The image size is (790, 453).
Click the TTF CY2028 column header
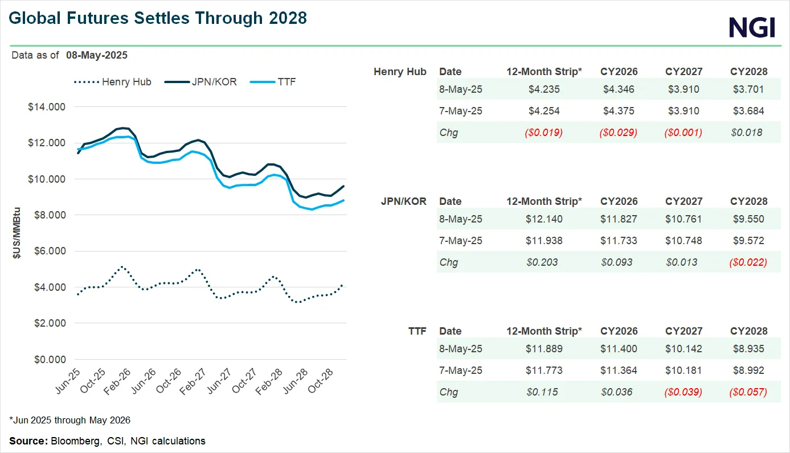(x=748, y=331)
